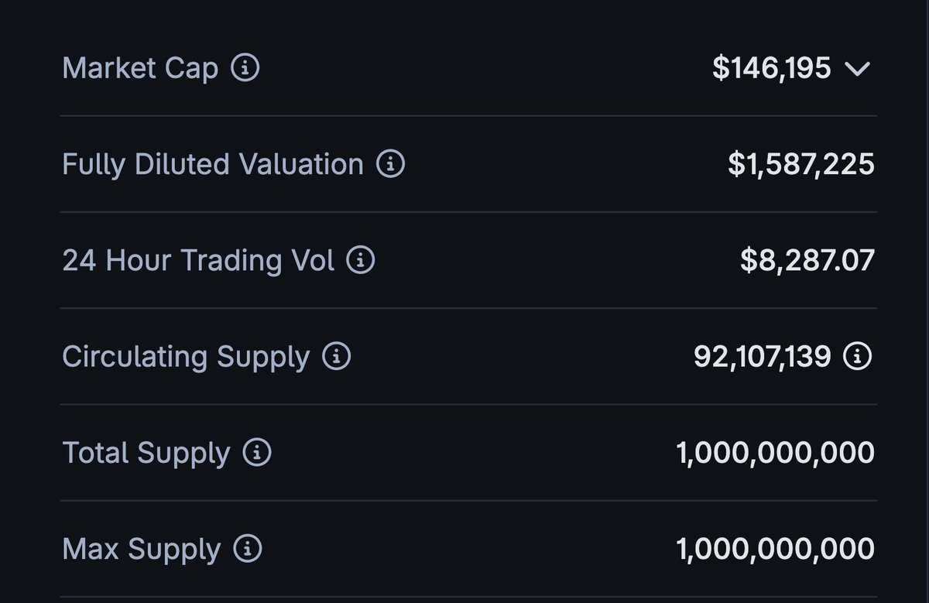Screen dimensions: 929x603
Task: Select the Max Supply label text
Action: tap(142, 550)
